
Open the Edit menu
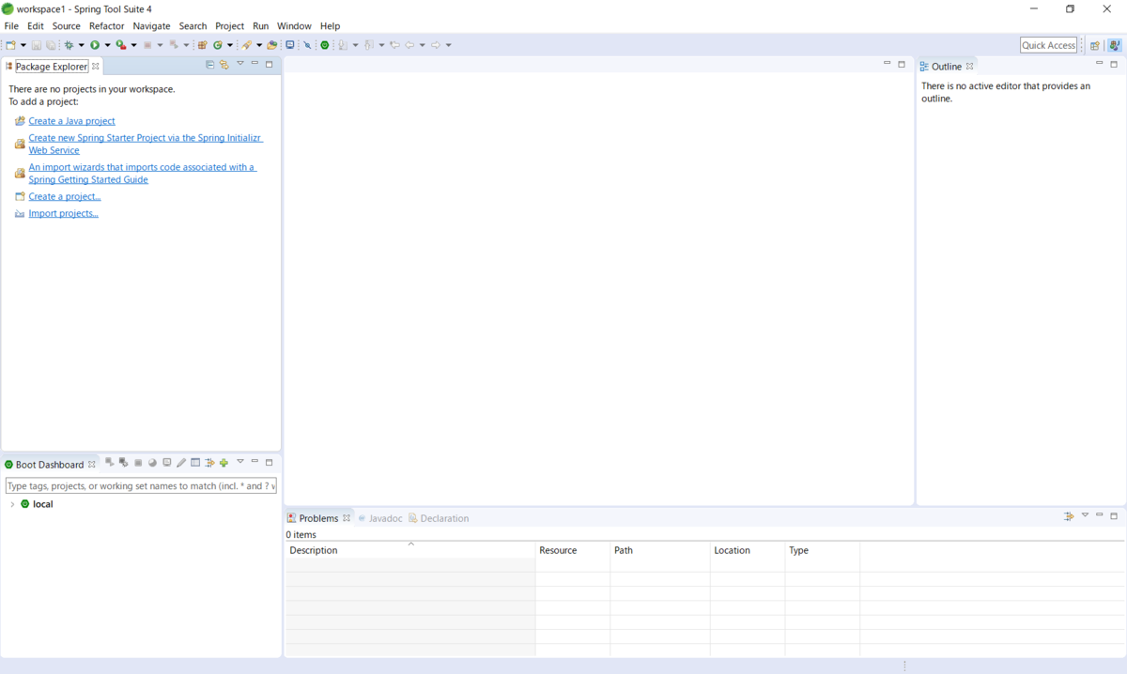pos(36,26)
